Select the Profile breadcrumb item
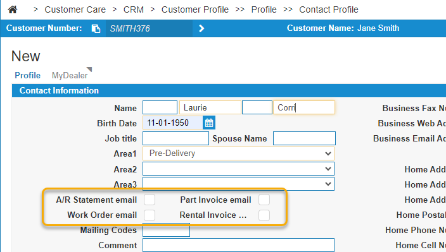 tap(264, 9)
